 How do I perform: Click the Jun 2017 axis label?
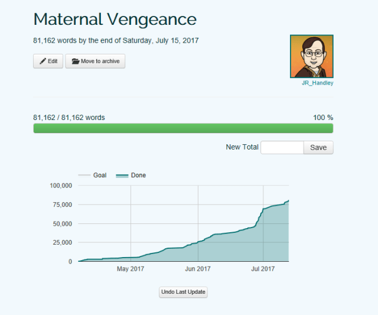[198, 269]
